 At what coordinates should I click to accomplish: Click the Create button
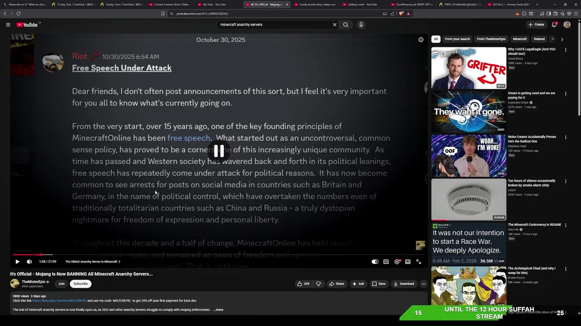tap(536, 24)
